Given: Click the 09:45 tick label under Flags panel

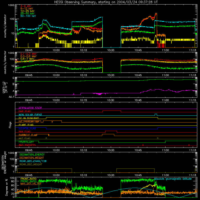Looking at the screenshot, I should click(x=29, y=150).
